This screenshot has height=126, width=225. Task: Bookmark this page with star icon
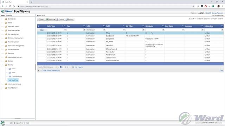(193, 6)
